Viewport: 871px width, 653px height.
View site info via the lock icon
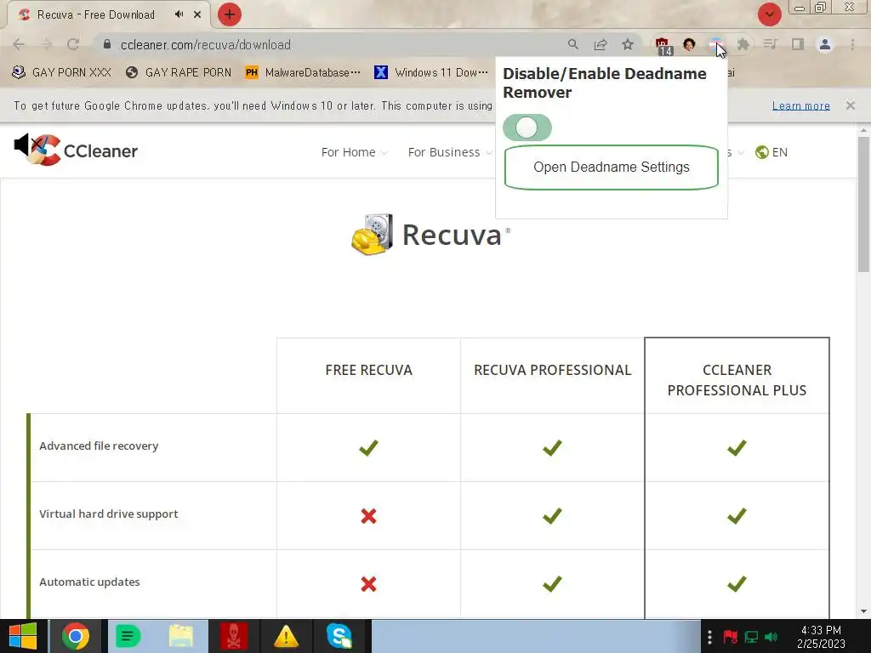[107, 44]
